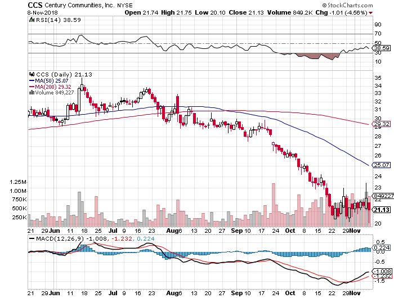Click the Chg -1.01 (-4.56%) value
Image resolution: width=394 pixels, height=298 pixels.
pos(342,12)
